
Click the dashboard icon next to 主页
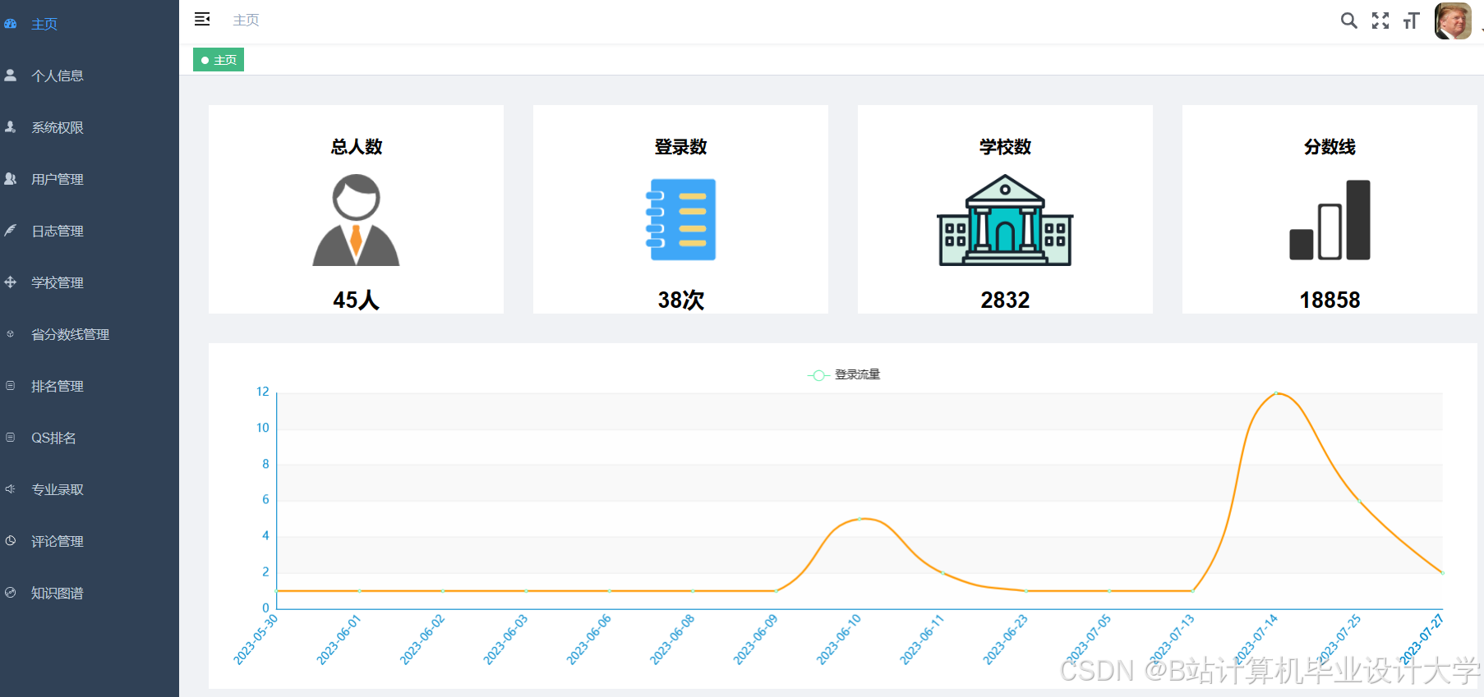tap(11, 24)
